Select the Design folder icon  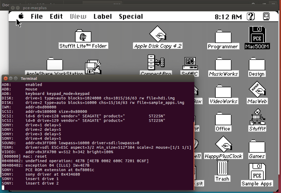click(x=257, y=64)
